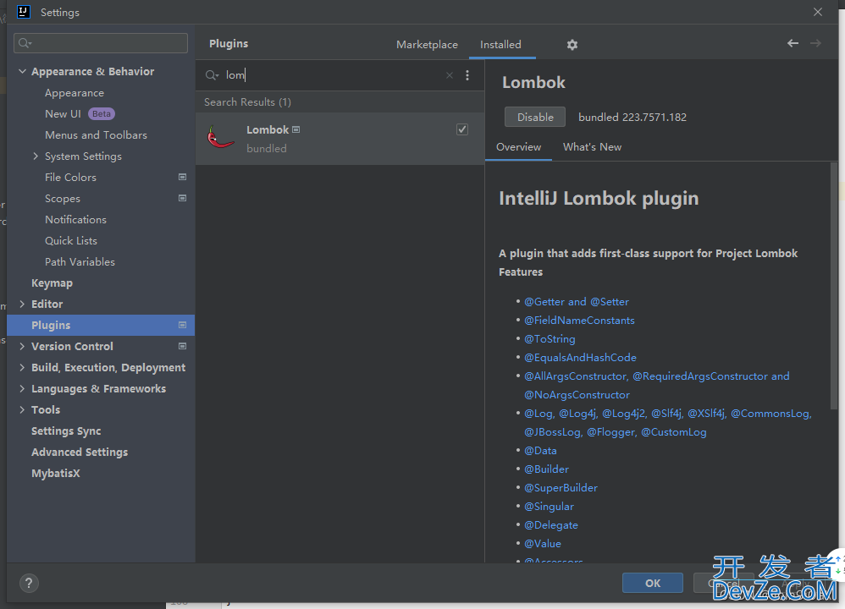Expand the System Settings node
This screenshot has width=845, height=609.
[36, 156]
